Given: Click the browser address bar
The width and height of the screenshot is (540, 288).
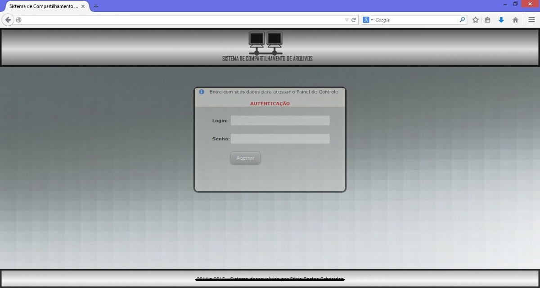Looking at the screenshot, I should click(180, 20).
